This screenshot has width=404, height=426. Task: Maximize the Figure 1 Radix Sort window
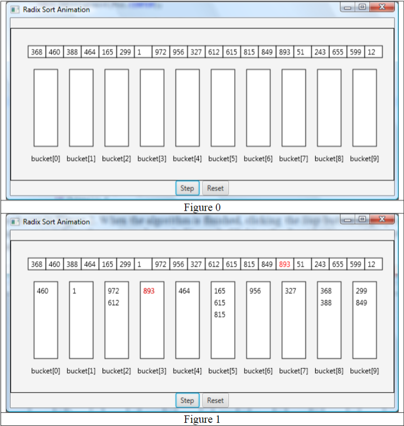click(x=362, y=219)
